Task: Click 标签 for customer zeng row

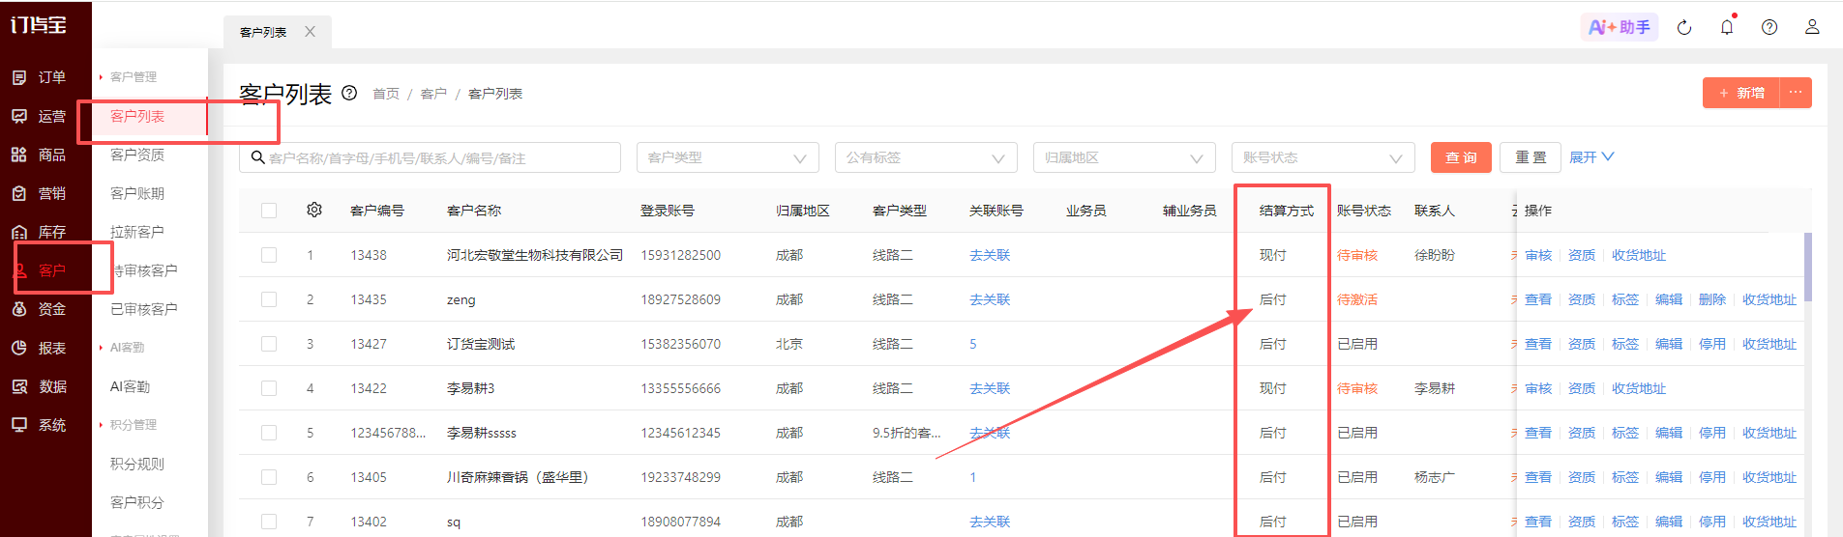Action: point(1625,299)
